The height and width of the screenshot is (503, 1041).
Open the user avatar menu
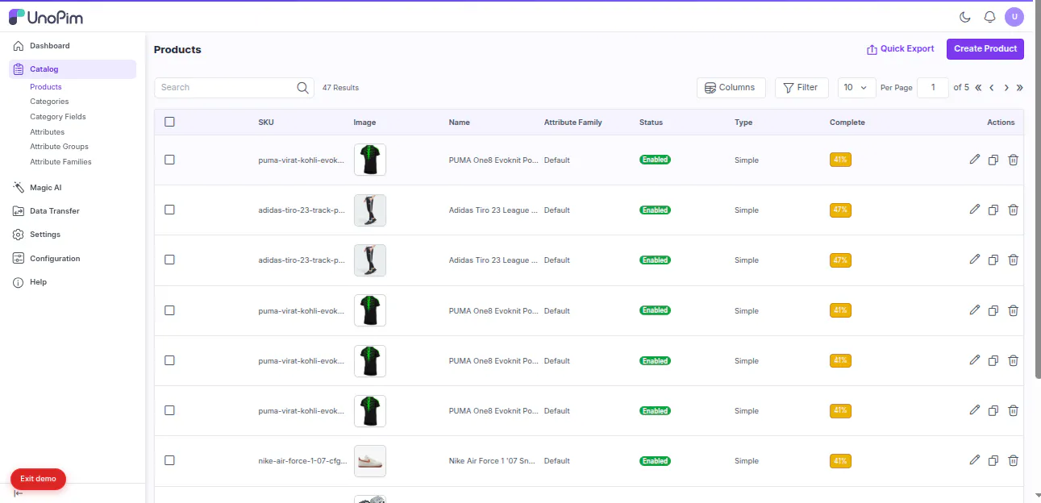tap(1014, 16)
